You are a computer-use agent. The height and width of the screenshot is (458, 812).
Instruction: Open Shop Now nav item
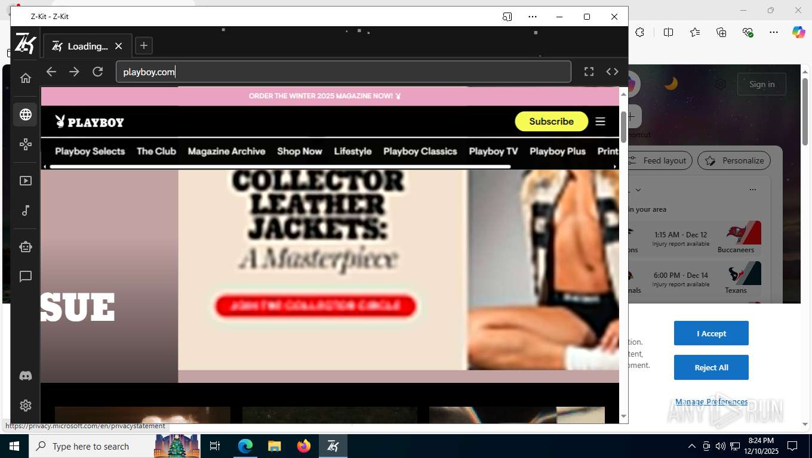tap(300, 151)
